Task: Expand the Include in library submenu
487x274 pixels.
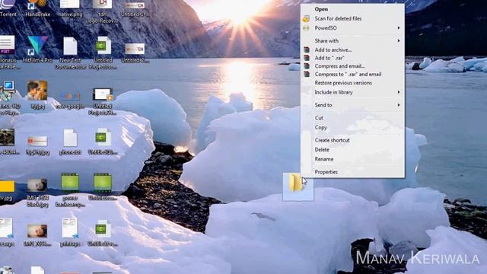Action: [x=352, y=92]
